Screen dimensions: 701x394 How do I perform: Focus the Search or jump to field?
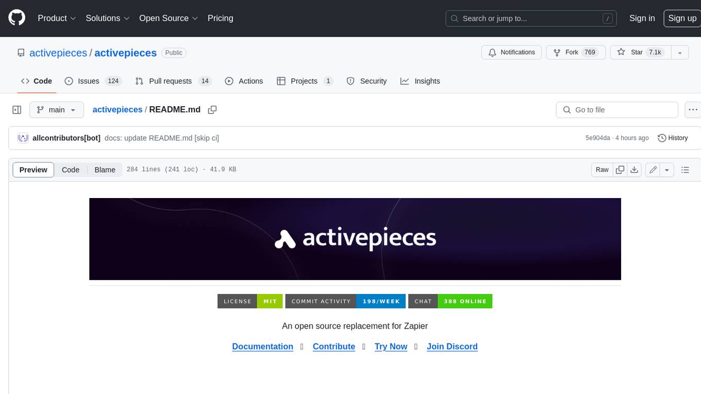click(531, 19)
